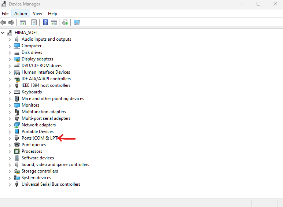The width and height of the screenshot is (283, 207).
Task: Collapse the HIMA_SOFT root node
Action: (3, 33)
